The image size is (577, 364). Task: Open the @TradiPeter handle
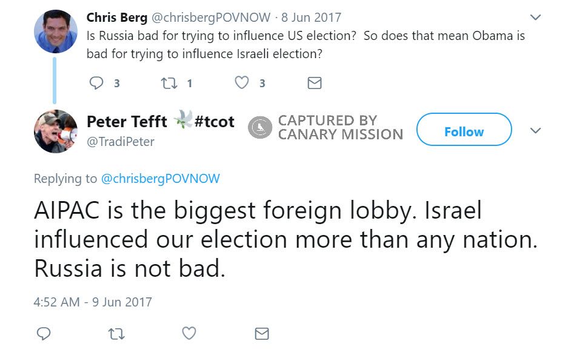pos(121,142)
